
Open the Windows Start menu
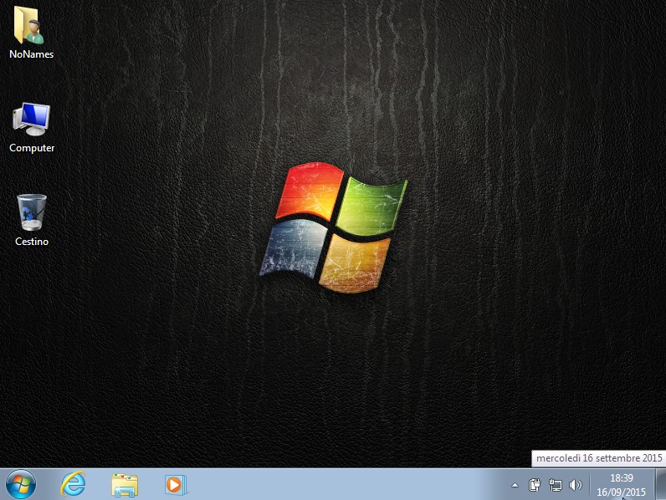[20, 484]
